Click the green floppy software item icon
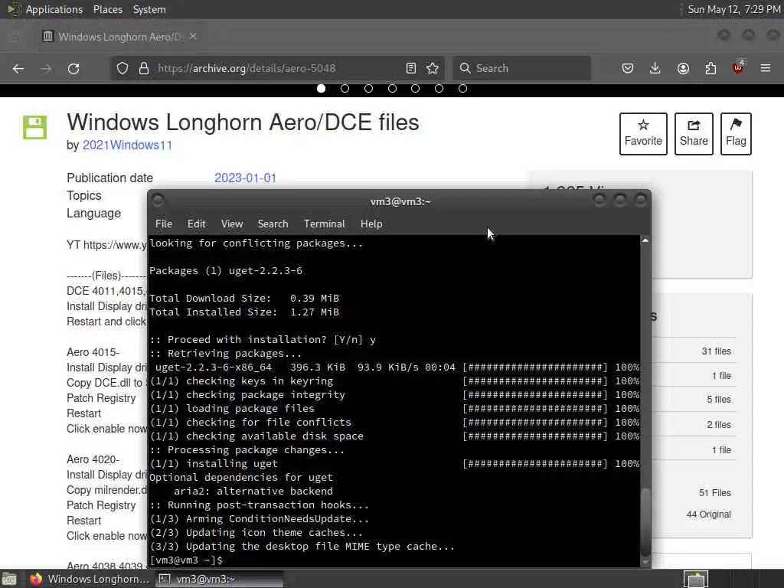Screen dimensions: 784x588 [x=34, y=127]
